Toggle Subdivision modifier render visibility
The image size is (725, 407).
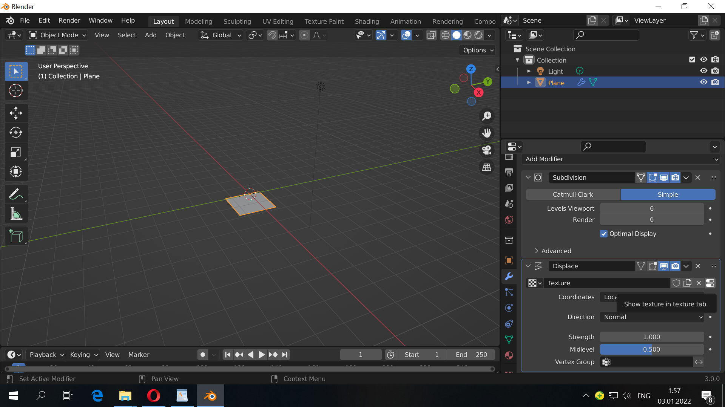coord(675,177)
